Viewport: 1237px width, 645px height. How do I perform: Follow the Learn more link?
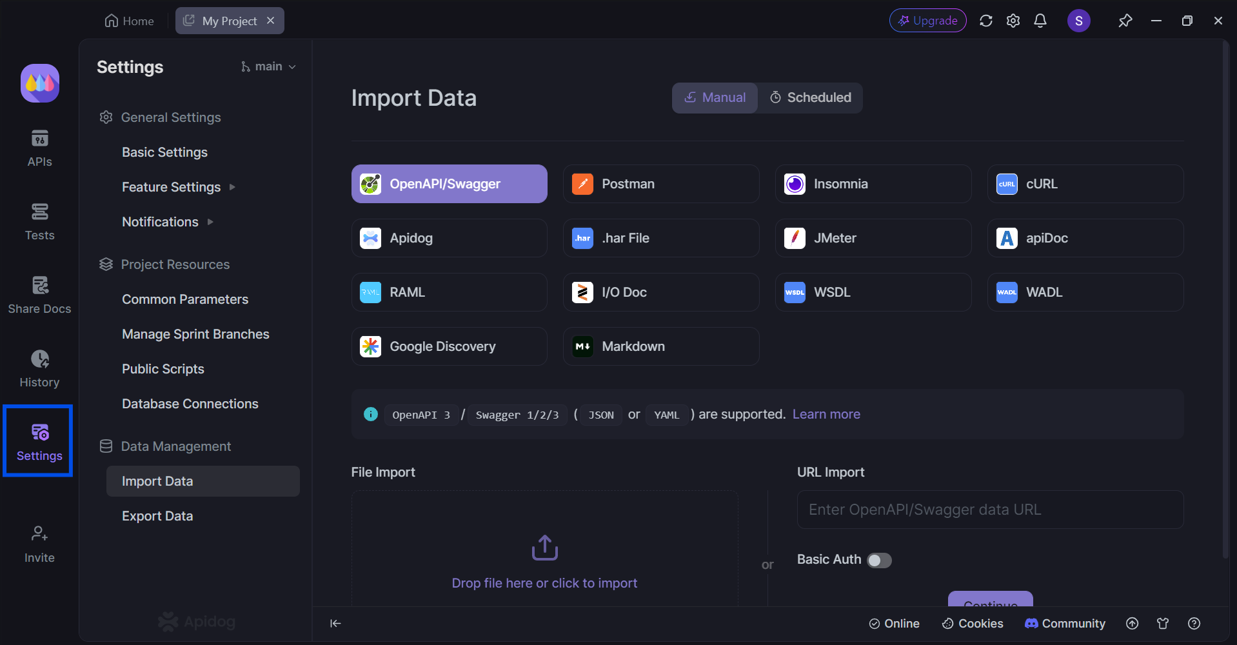click(826, 414)
